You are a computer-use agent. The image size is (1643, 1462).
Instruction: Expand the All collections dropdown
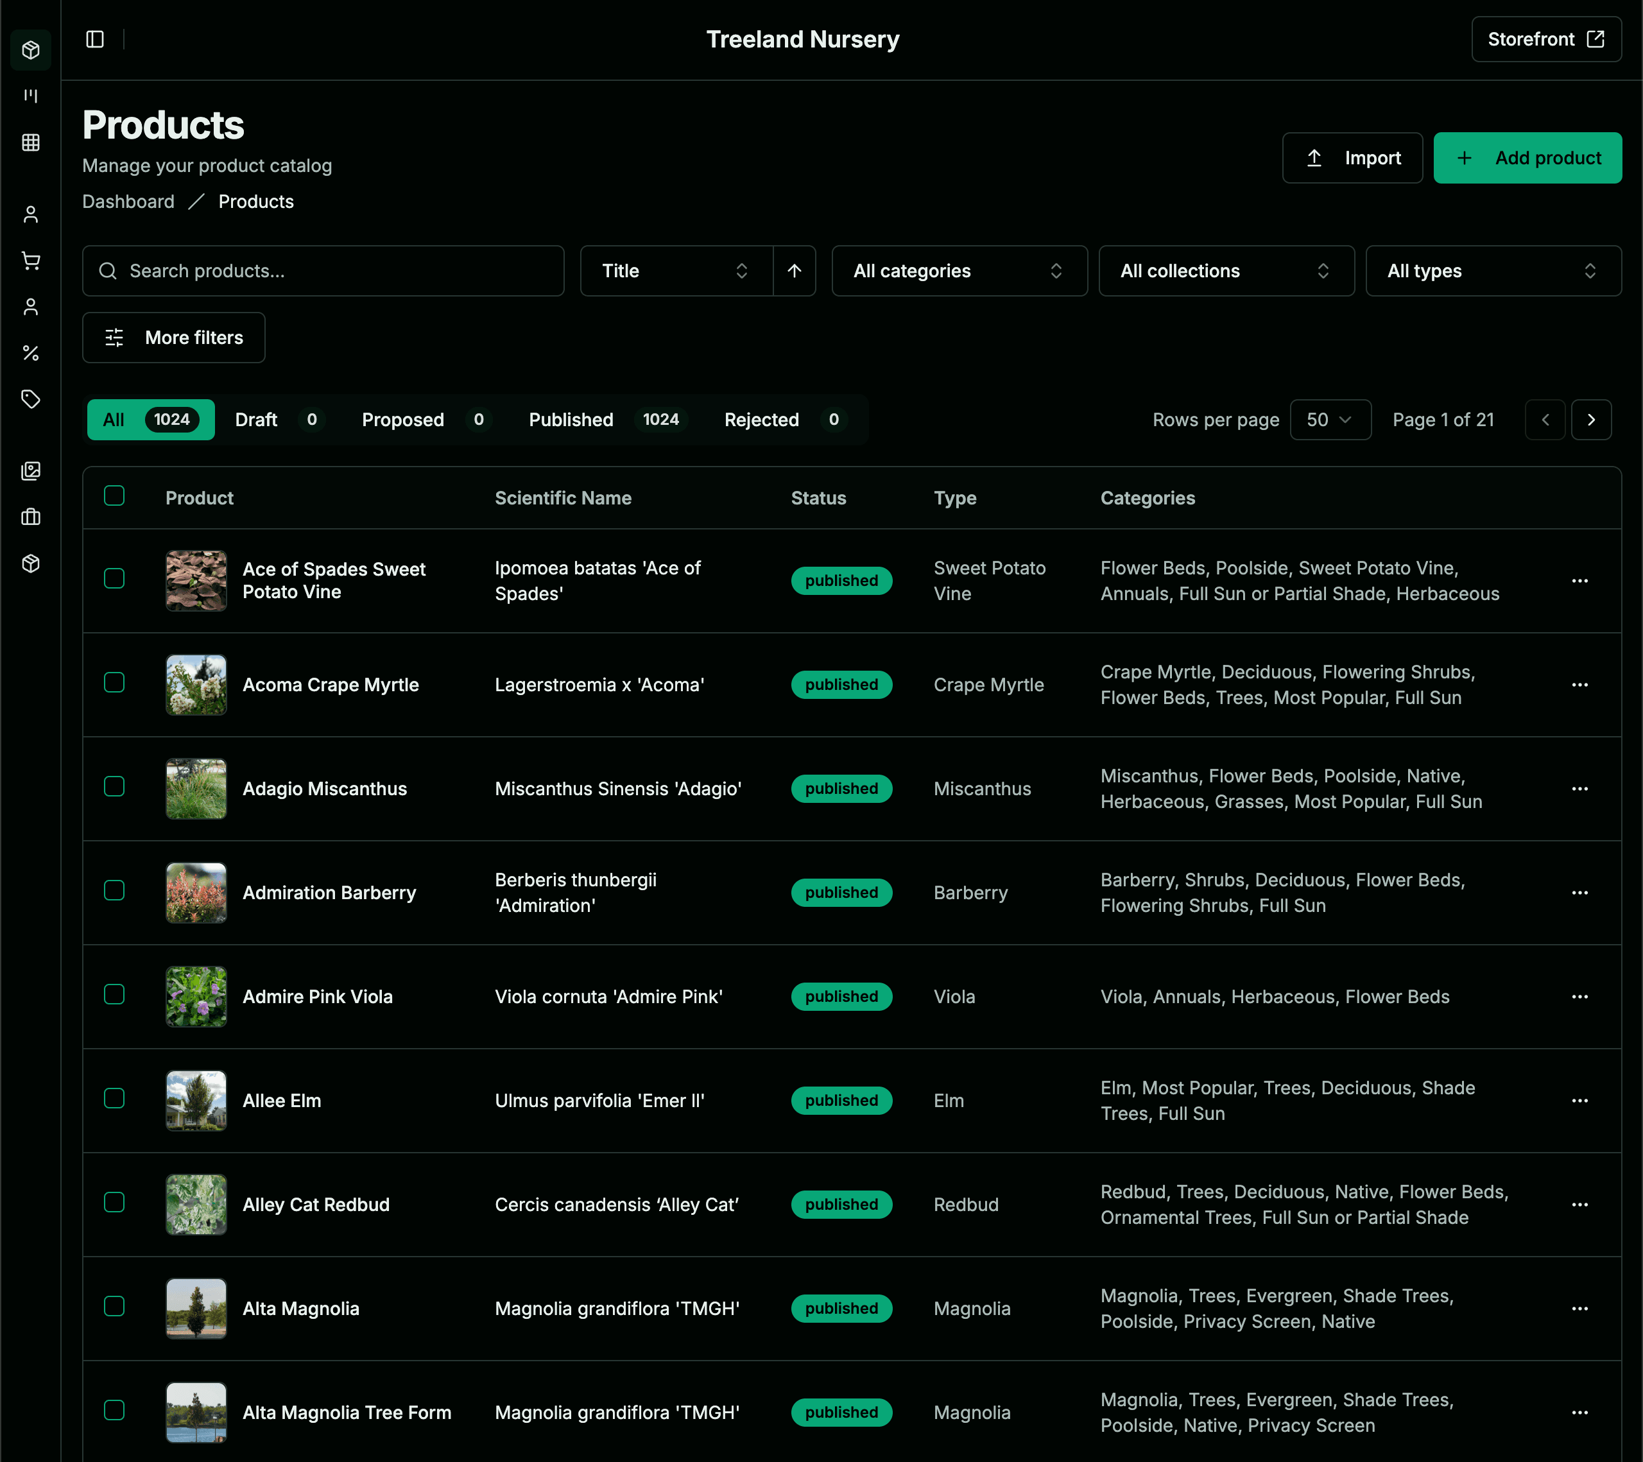[1225, 271]
